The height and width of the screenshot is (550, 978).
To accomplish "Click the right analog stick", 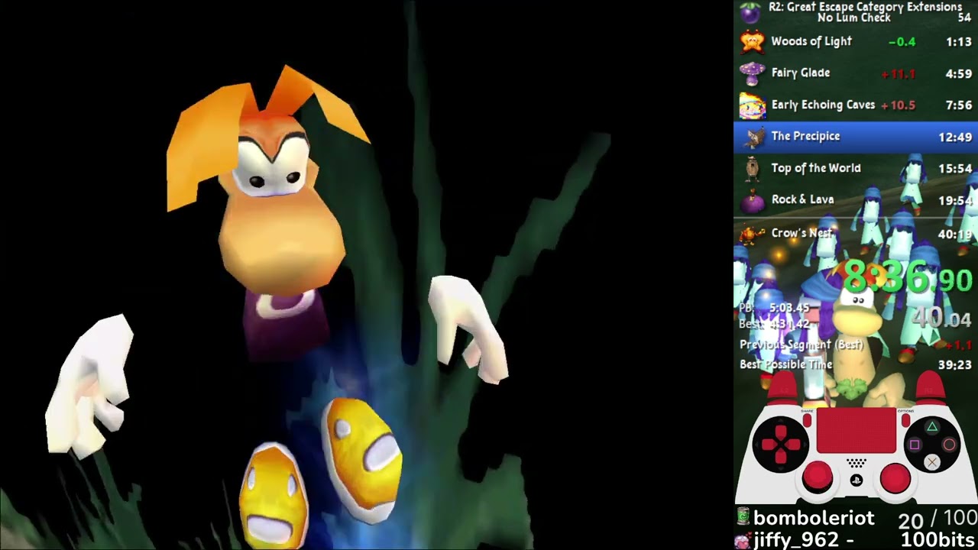I will click(x=895, y=477).
